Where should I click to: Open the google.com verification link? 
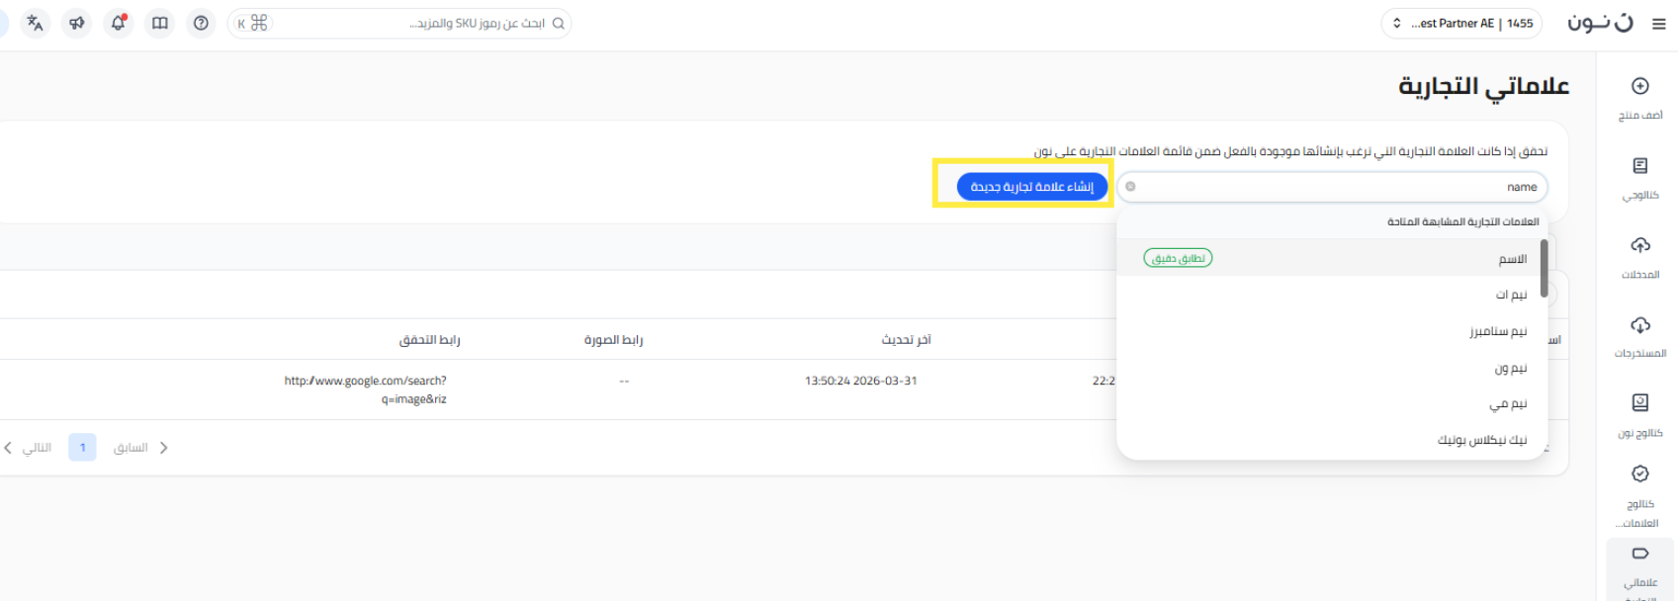pyautogui.click(x=365, y=389)
